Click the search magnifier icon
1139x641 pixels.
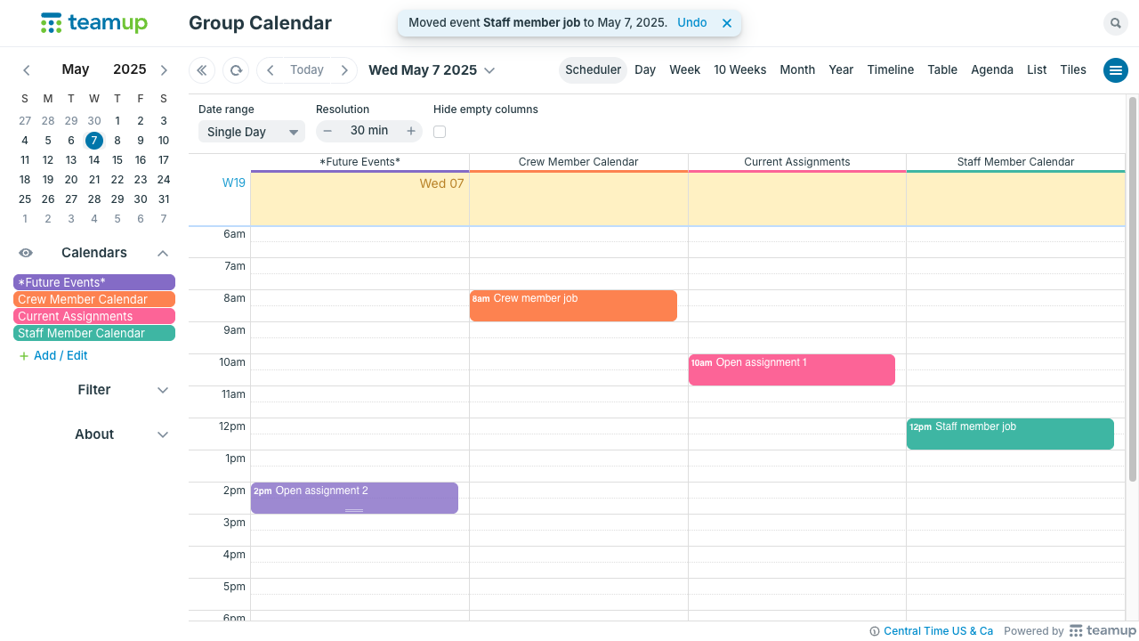tap(1115, 23)
